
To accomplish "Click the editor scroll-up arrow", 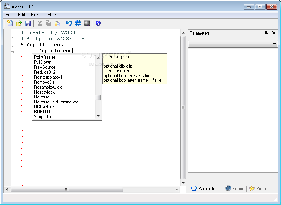I will pyautogui.click(x=183, y=33).
